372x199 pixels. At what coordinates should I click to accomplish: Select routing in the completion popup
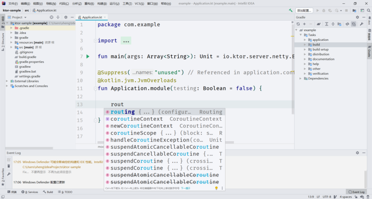pyautogui.click(x=123, y=112)
